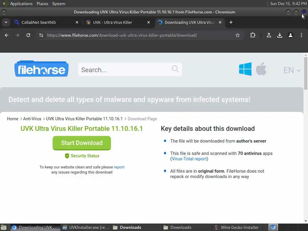Click the address bar URL
The height and width of the screenshot is (231, 308).
(x=122, y=35)
